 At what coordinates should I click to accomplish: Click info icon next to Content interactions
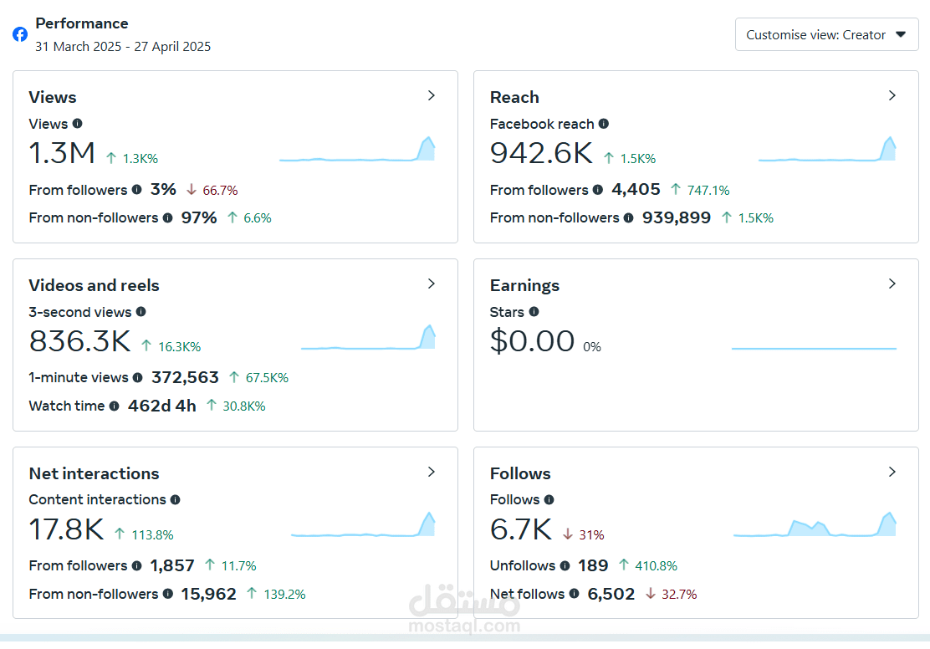click(x=175, y=499)
